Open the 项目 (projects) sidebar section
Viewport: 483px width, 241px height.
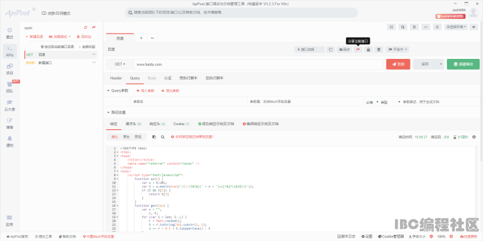[x=10, y=69]
